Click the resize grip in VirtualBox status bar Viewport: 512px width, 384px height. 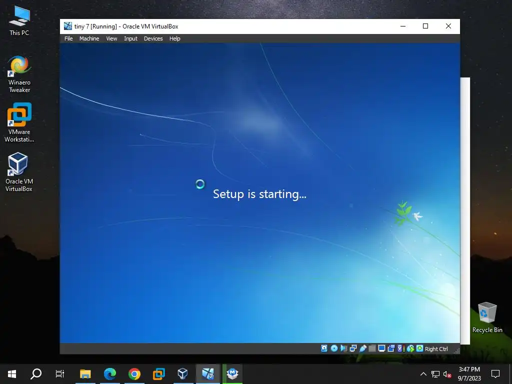point(457,350)
